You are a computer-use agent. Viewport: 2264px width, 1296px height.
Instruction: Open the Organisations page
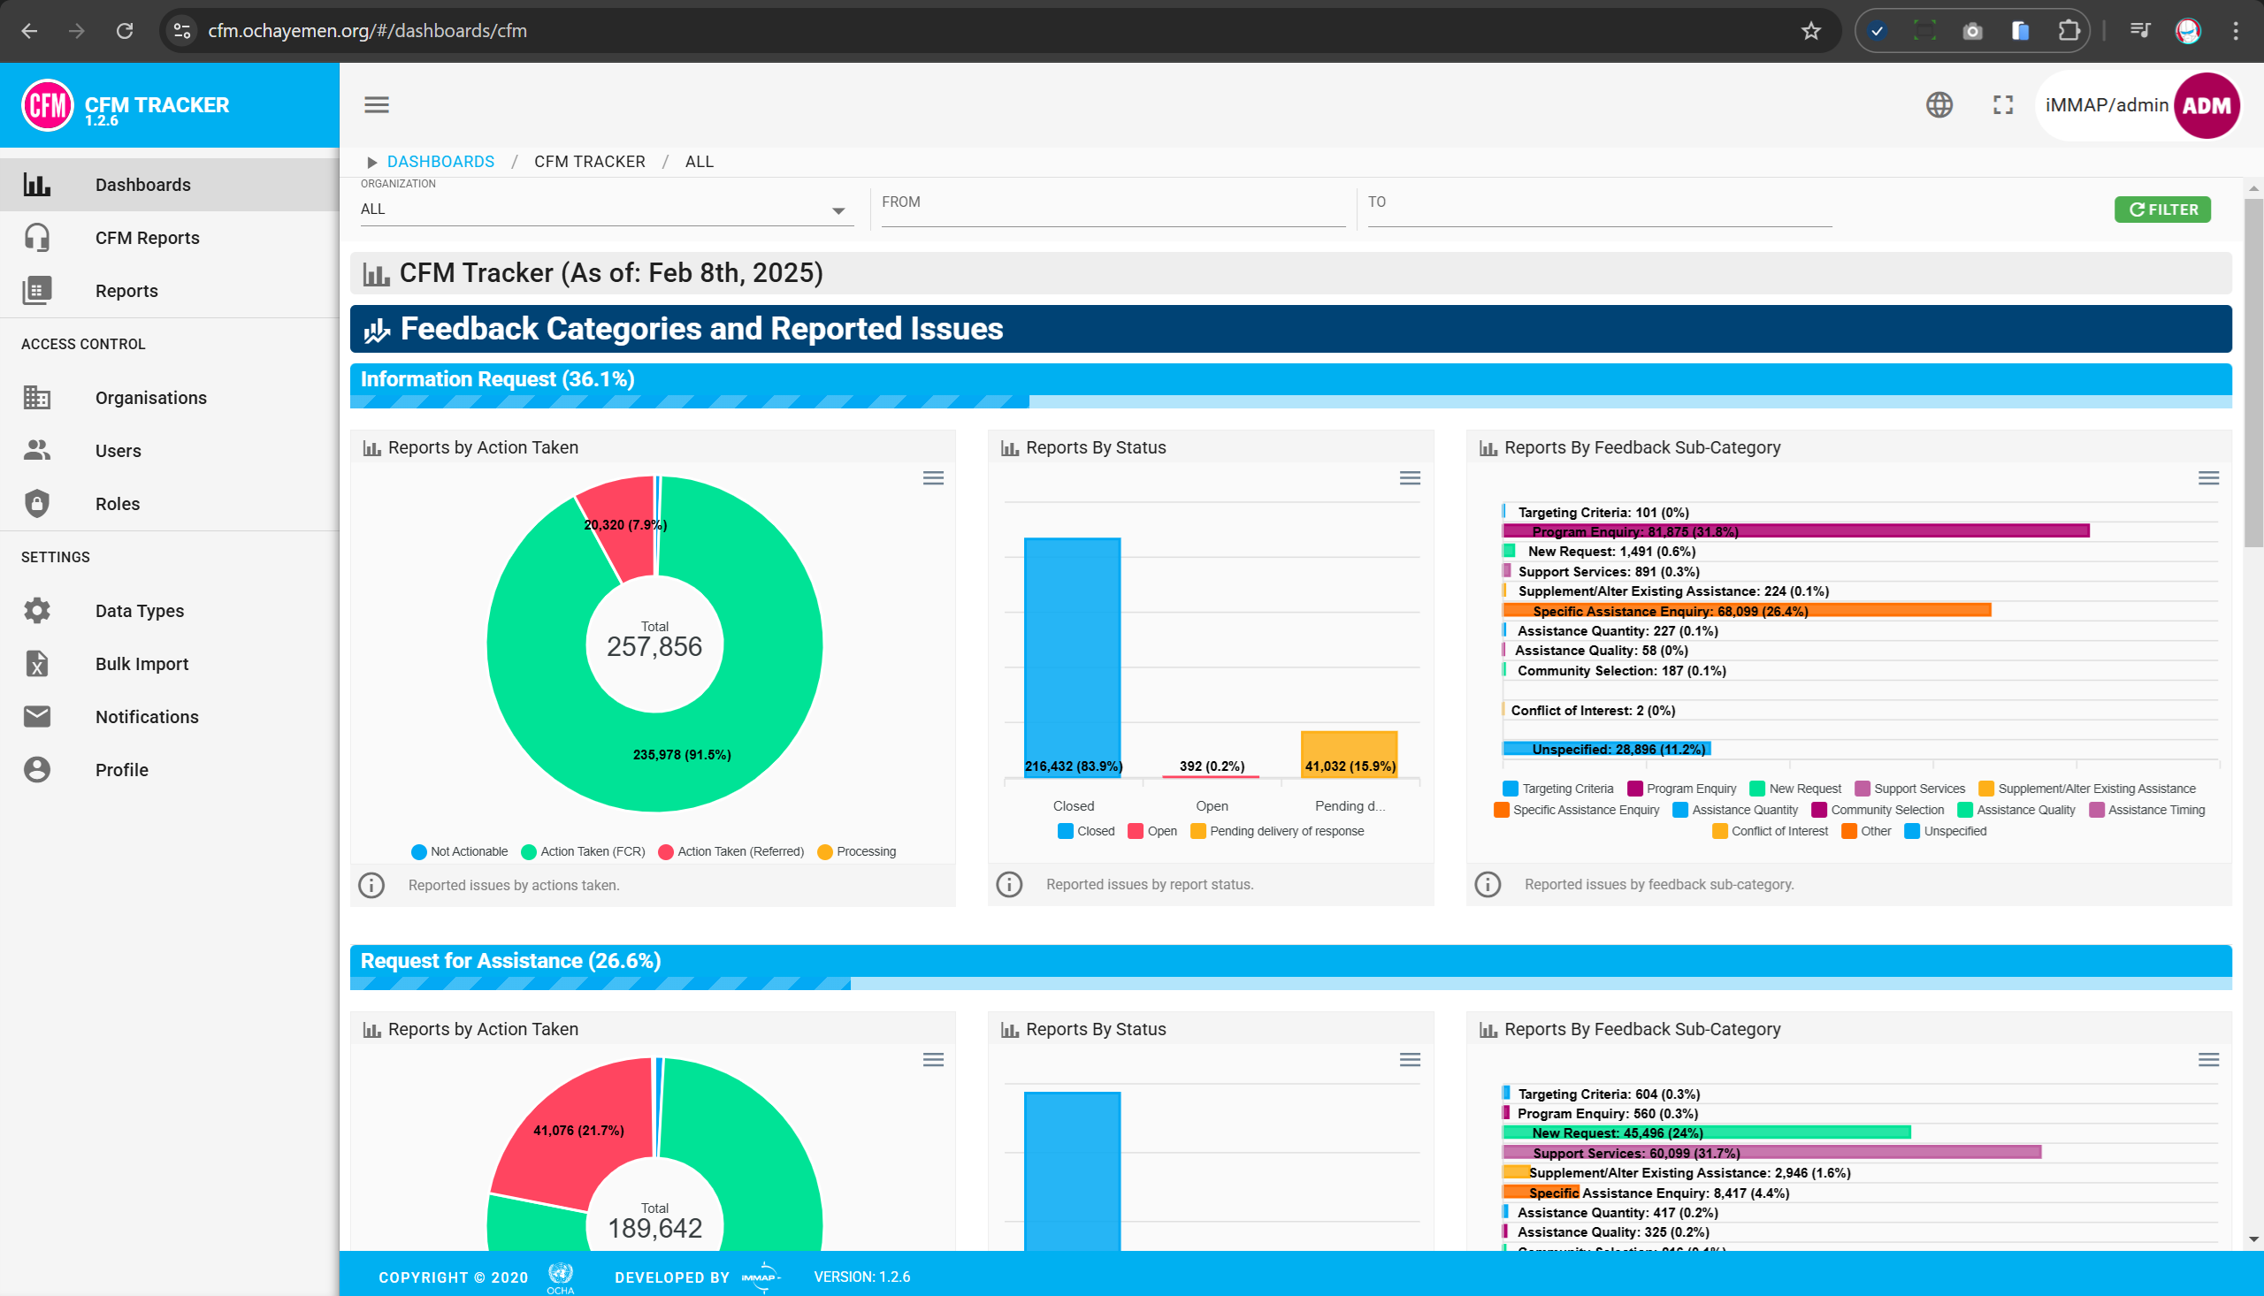pos(150,398)
